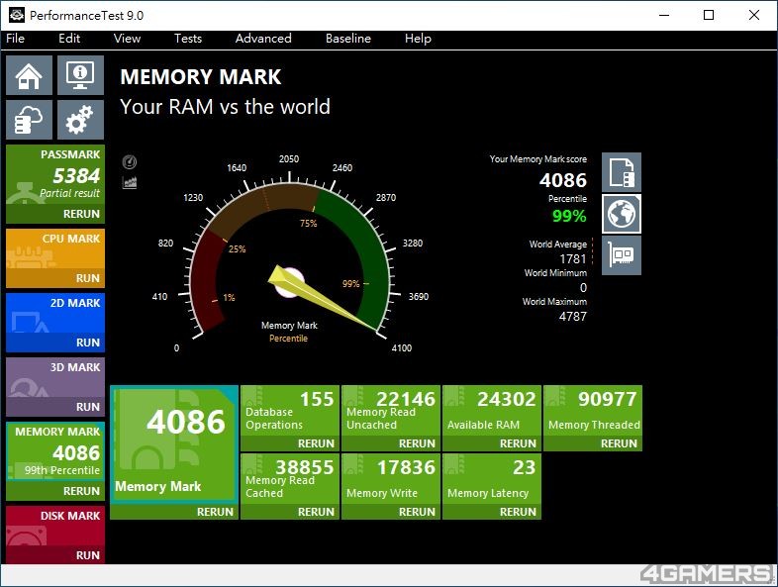Viewport: 778px width, 587px height.
Task: Rerun the large Memory Mark tile
Action: (x=174, y=512)
